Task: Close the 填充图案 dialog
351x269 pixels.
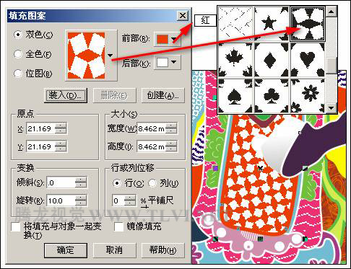Action: [x=183, y=16]
